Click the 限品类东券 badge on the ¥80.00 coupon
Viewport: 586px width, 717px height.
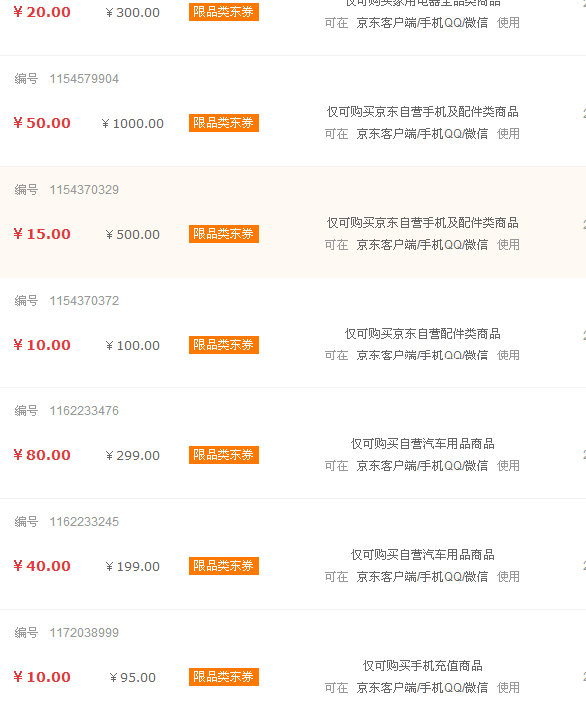pyautogui.click(x=224, y=455)
